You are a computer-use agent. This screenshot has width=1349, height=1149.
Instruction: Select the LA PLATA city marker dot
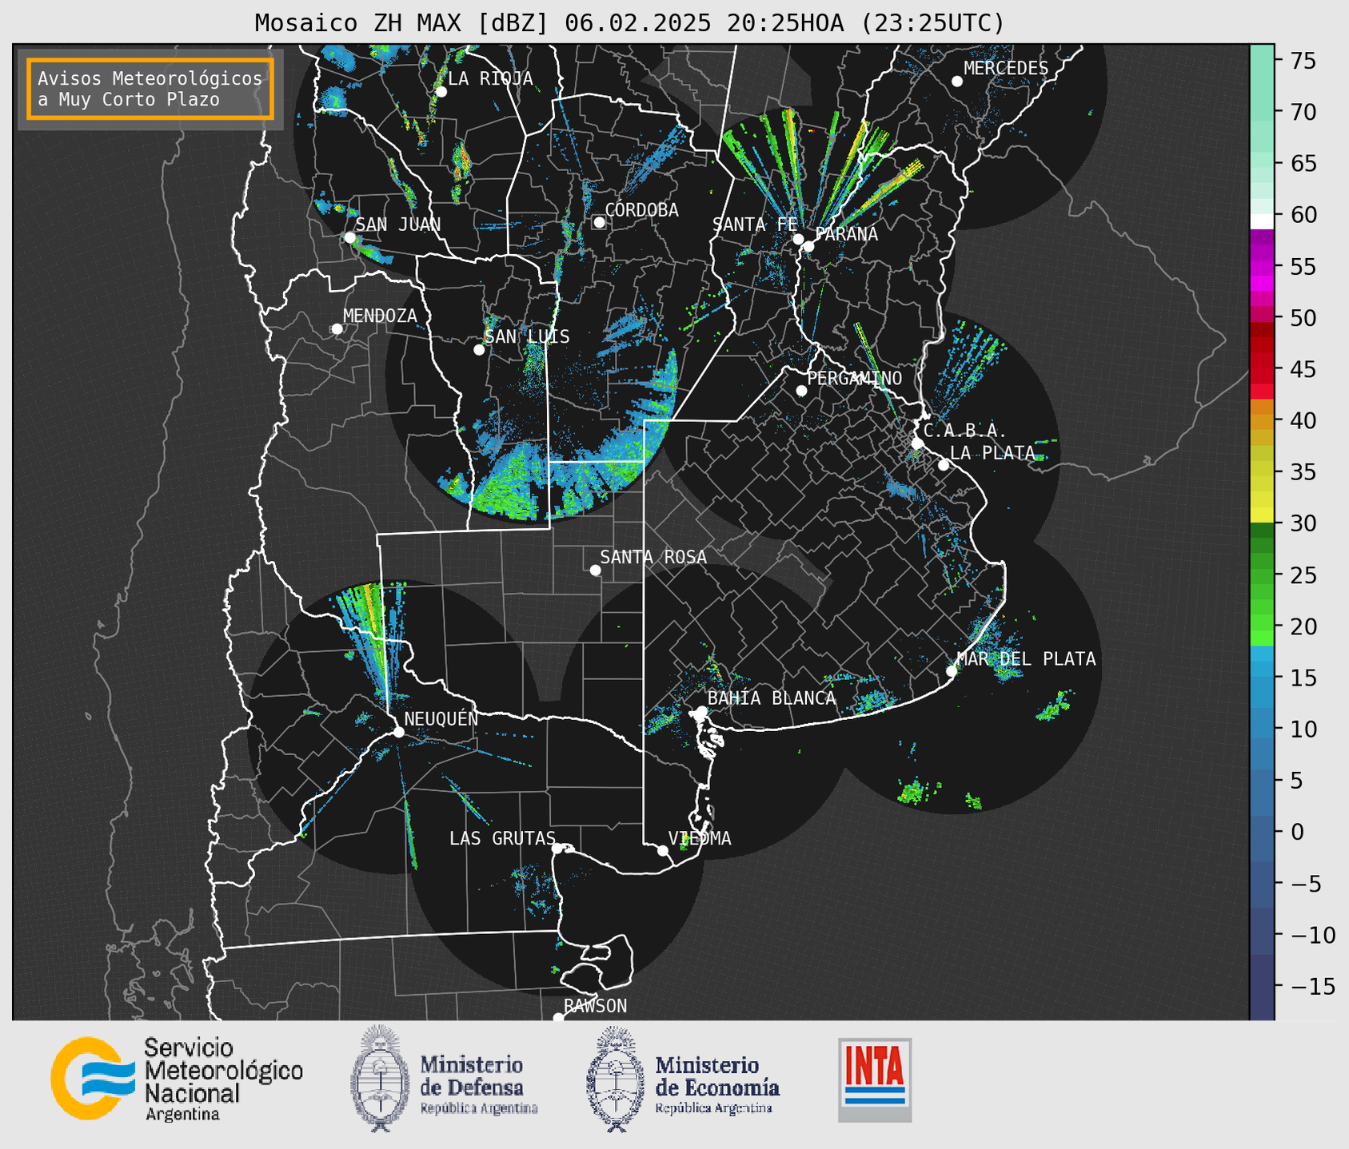(944, 465)
